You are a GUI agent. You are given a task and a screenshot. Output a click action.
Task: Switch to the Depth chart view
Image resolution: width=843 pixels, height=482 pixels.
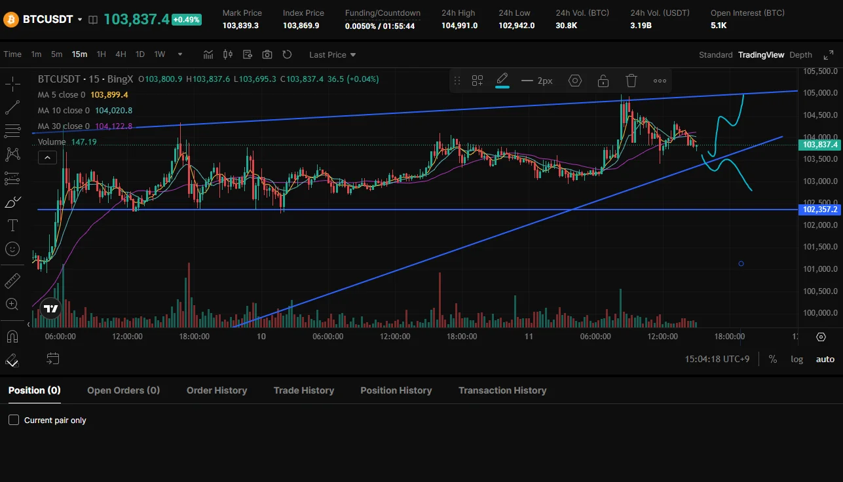tap(800, 55)
